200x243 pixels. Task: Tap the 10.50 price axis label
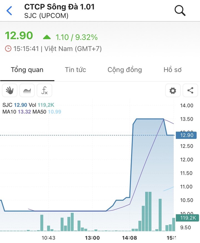point(187,200)
